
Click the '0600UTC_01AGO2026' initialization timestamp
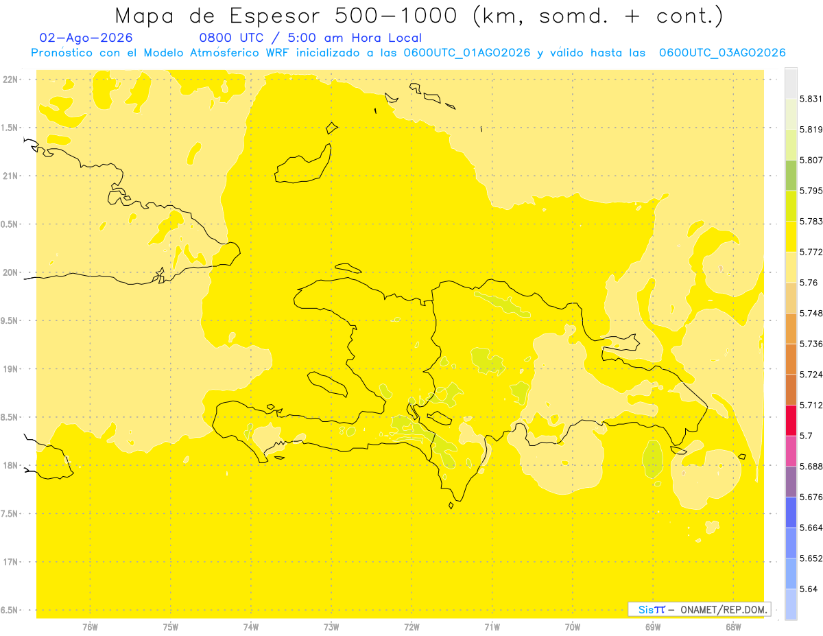coord(467,53)
